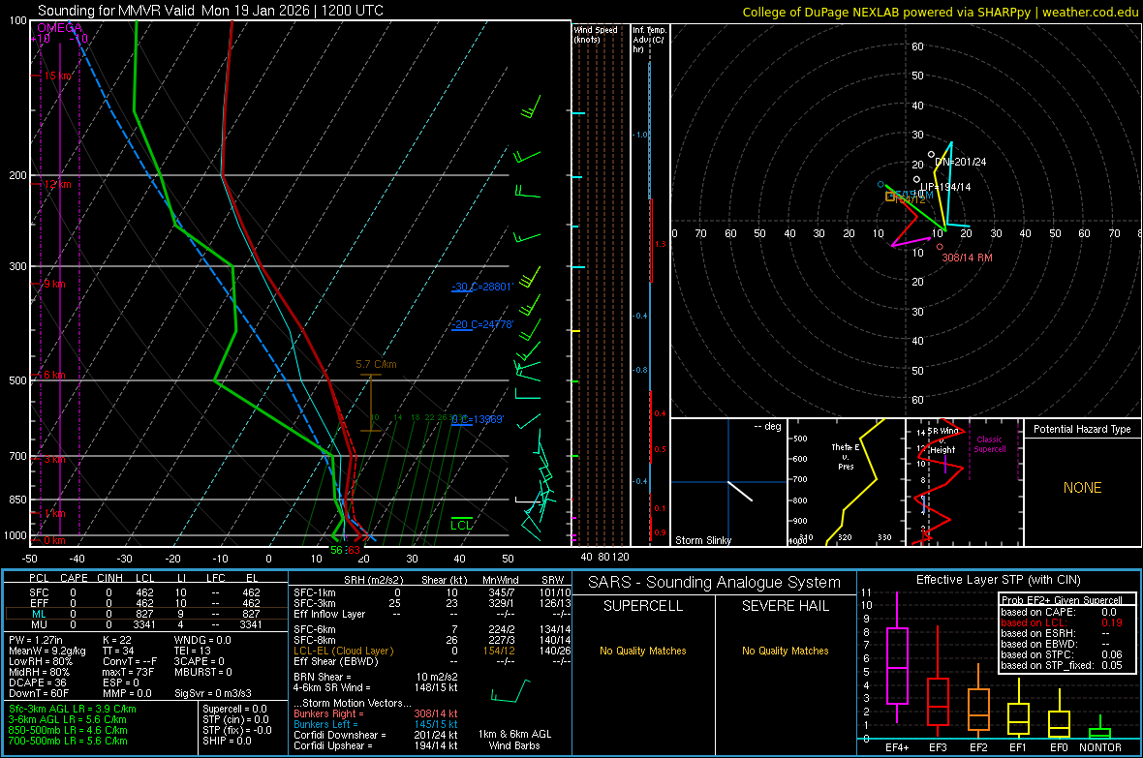1143x758 pixels.
Task: Click Sfc-3km AGL LR = 3.9 C/km
Action: click(x=73, y=709)
